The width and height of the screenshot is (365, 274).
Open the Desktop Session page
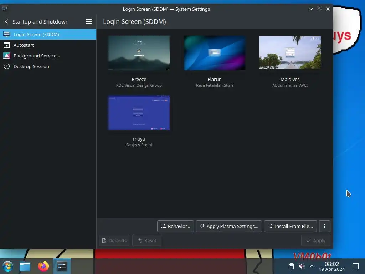coord(48,66)
